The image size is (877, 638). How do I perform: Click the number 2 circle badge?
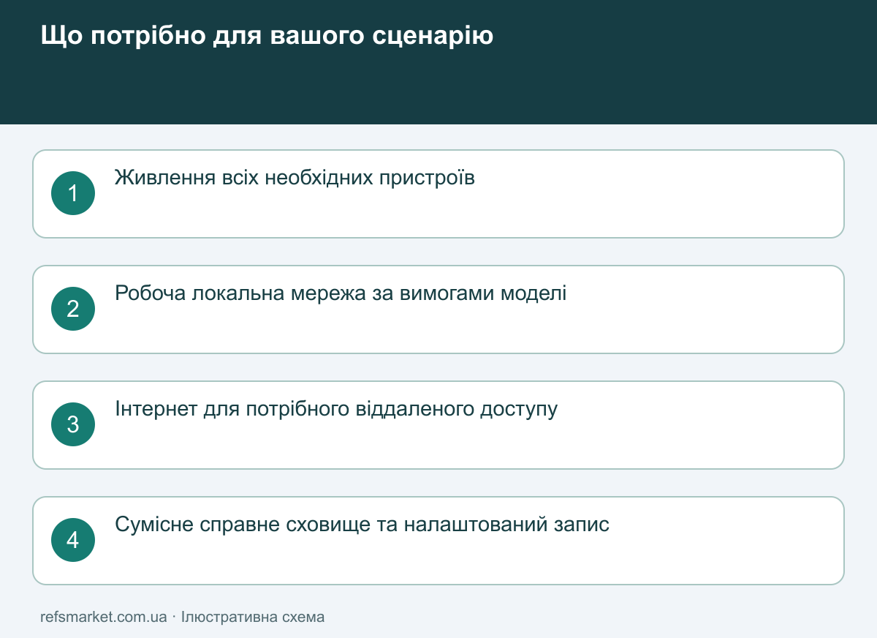click(73, 309)
